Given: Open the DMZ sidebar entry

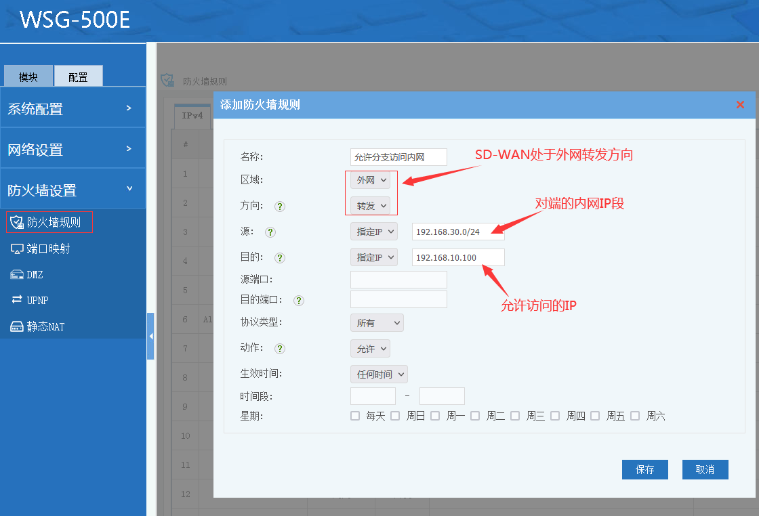Looking at the screenshot, I should [x=35, y=274].
